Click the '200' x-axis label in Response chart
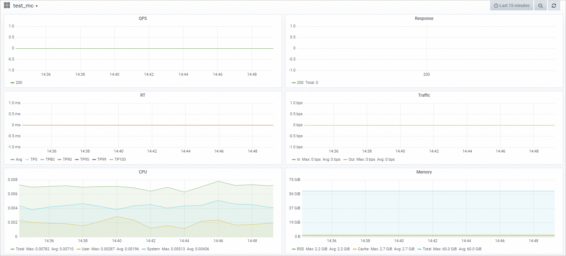 click(x=426, y=74)
